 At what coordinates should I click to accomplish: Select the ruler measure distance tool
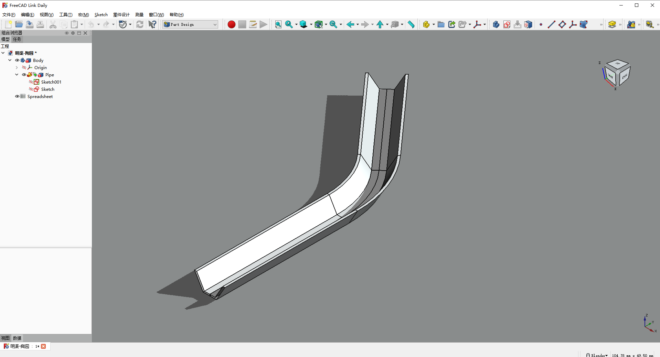point(411,24)
